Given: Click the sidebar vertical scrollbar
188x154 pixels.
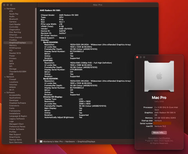Looking at the screenshot, I should pos(36,75).
